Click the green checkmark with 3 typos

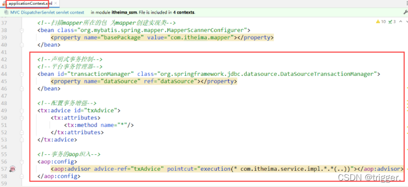390,22
